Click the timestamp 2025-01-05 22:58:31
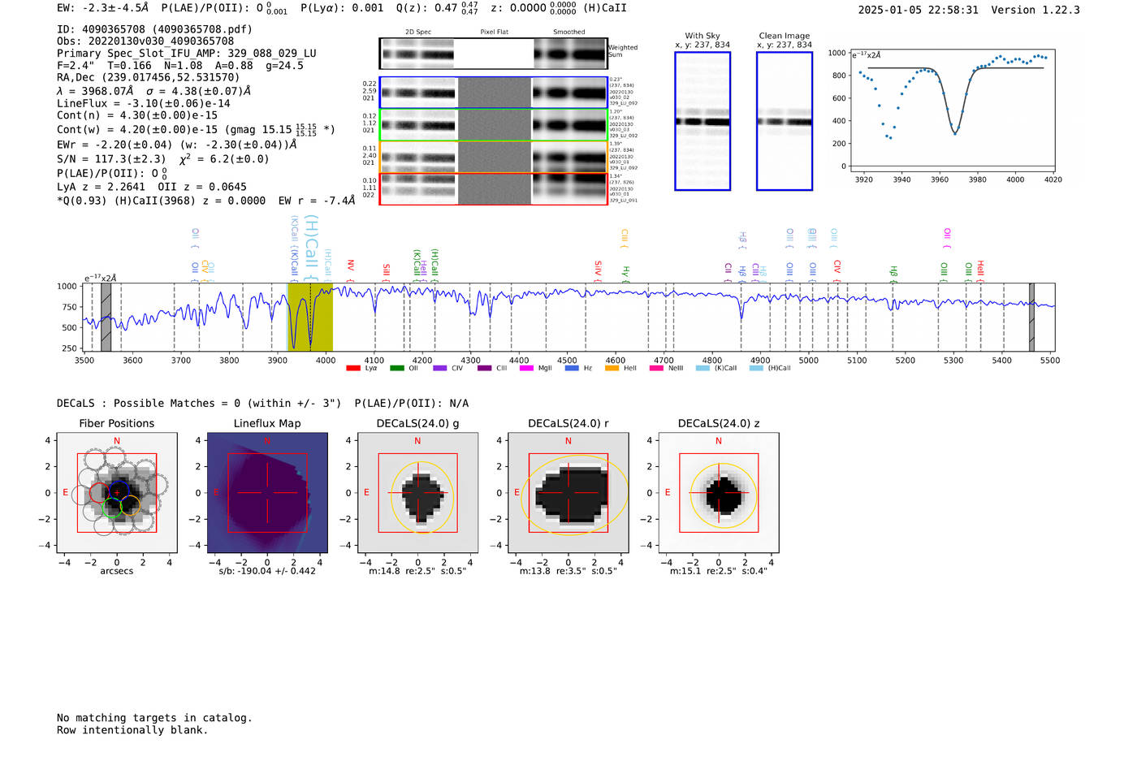Viewport: 1137px width, 774px height. pyautogui.click(x=919, y=11)
